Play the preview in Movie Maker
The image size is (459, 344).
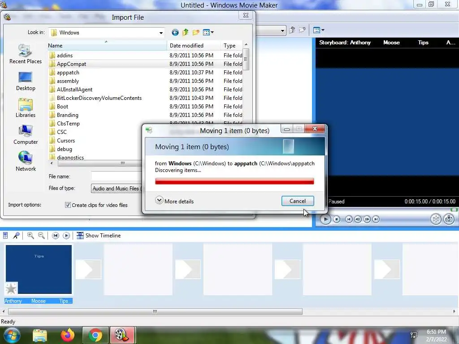[325, 219]
